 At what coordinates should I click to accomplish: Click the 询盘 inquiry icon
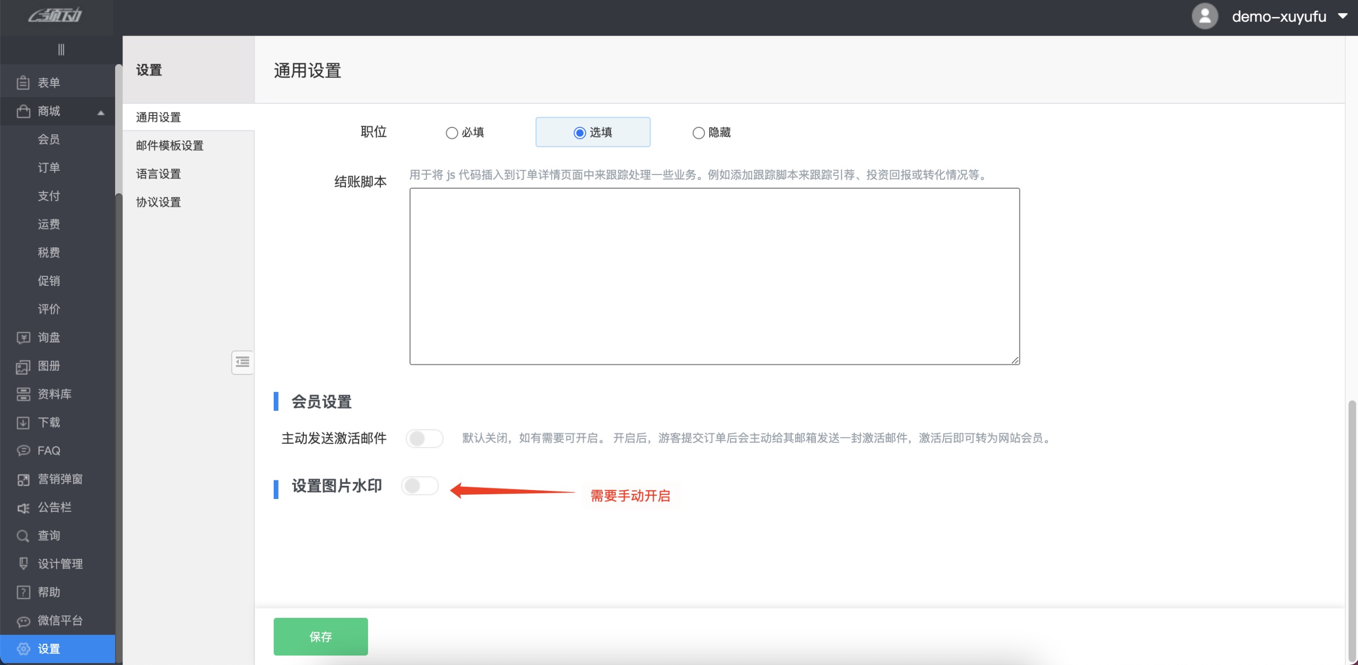[x=23, y=338]
